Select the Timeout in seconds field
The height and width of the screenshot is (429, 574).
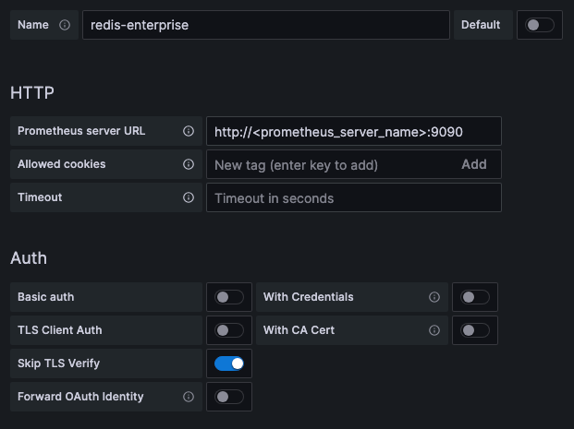[x=353, y=197]
